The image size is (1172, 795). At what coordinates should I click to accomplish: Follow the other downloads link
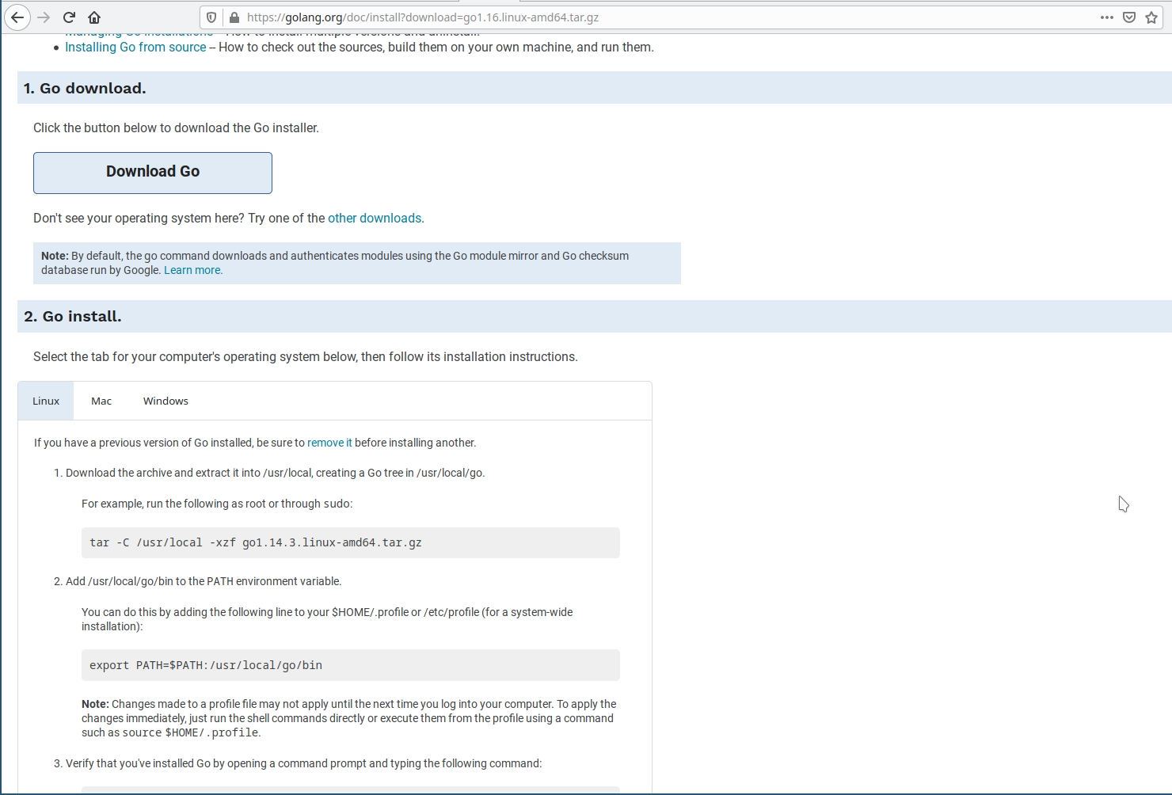(375, 219)
